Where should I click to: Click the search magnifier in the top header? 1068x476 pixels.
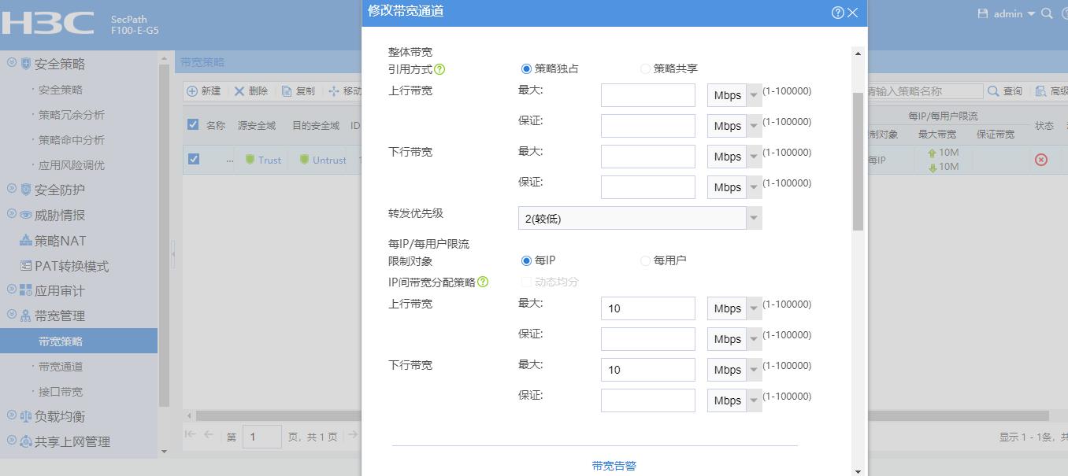1047,13
